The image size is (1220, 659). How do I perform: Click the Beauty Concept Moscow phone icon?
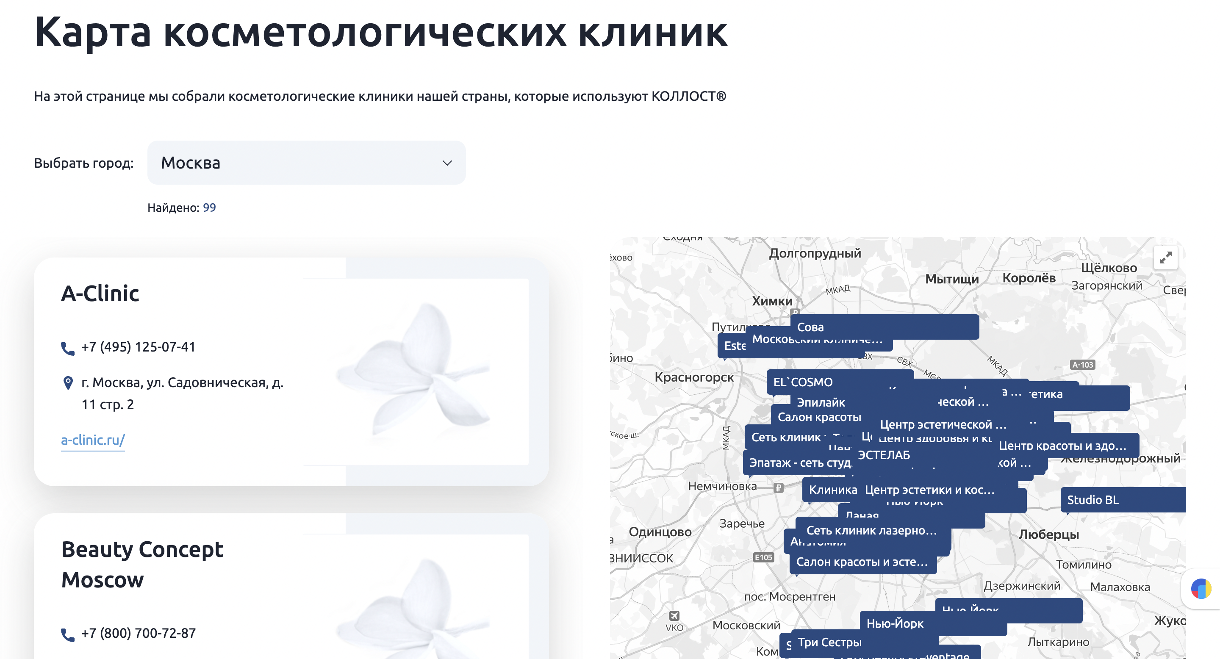[x=68, y=635]
